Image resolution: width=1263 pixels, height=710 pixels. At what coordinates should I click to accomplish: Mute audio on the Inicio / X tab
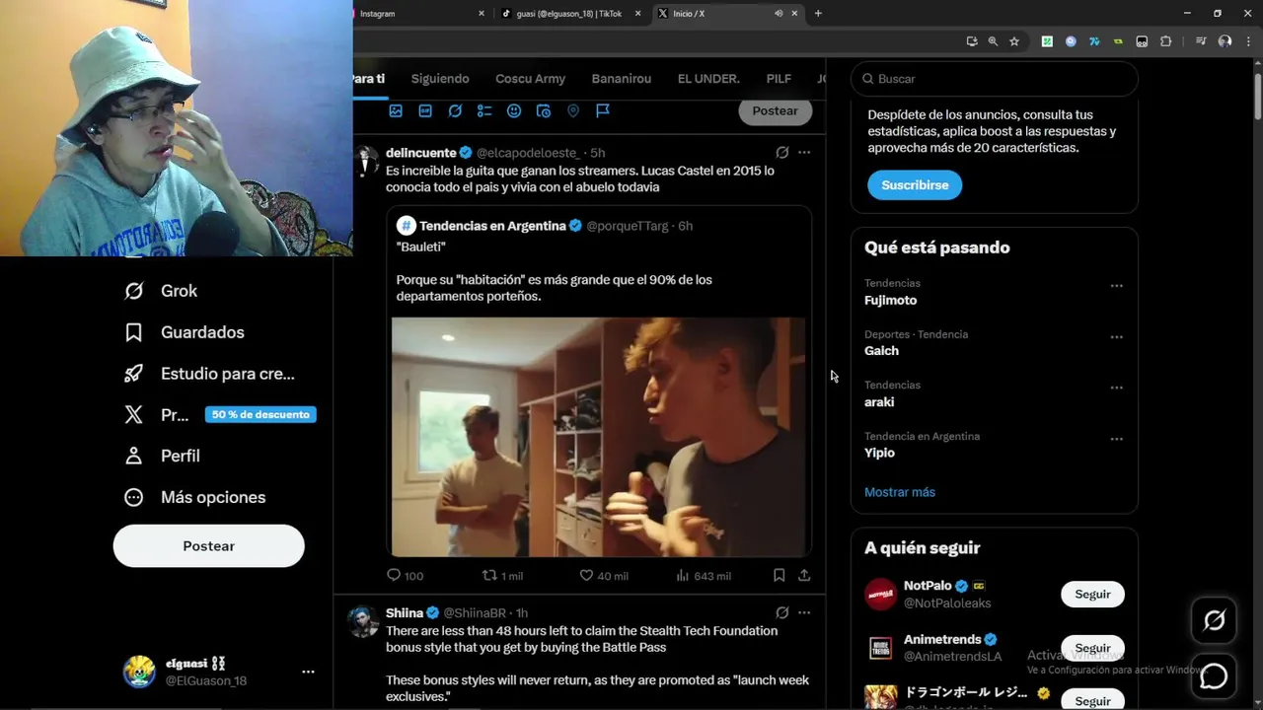click(x=779, y=14)
